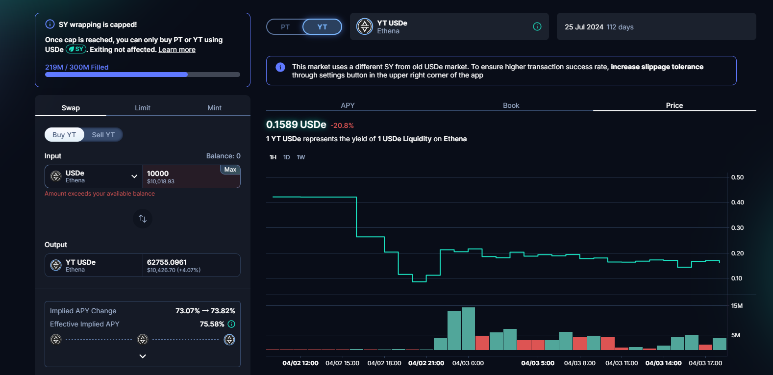
Task: Select the Buy YT toggle option
Action: [x=64, y=135]
